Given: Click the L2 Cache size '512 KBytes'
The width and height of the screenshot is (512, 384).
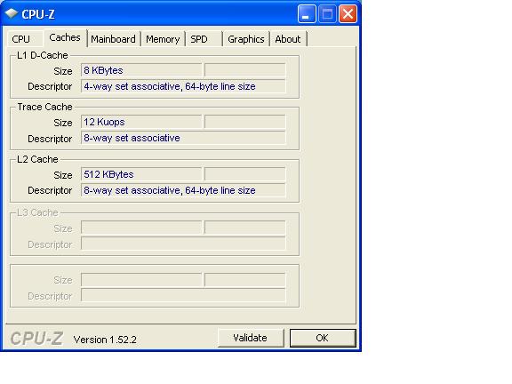Looking at the screenshot, I should click(141, 174).
